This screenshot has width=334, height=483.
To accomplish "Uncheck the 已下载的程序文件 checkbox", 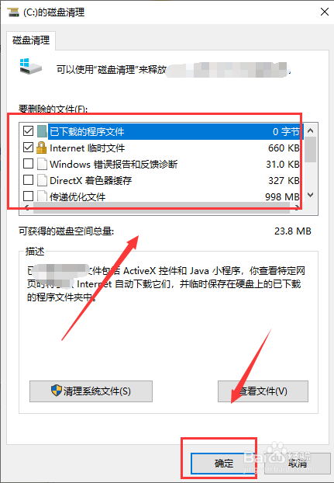I will pyautogui.click(x=28, y=131).
